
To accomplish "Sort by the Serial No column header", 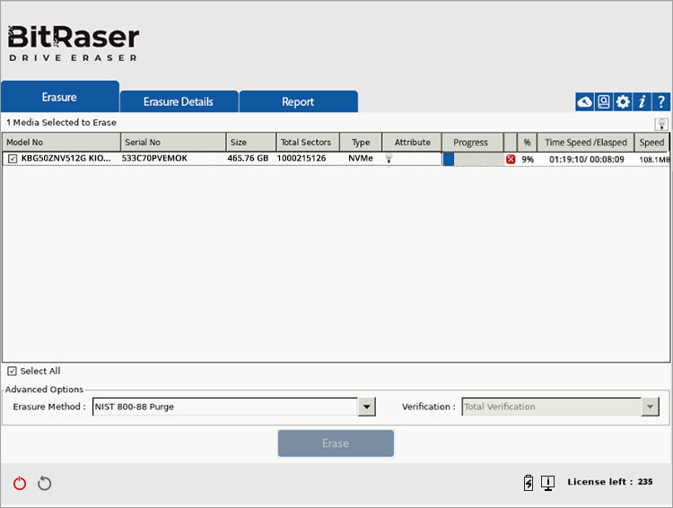I will tap(173, 142).
